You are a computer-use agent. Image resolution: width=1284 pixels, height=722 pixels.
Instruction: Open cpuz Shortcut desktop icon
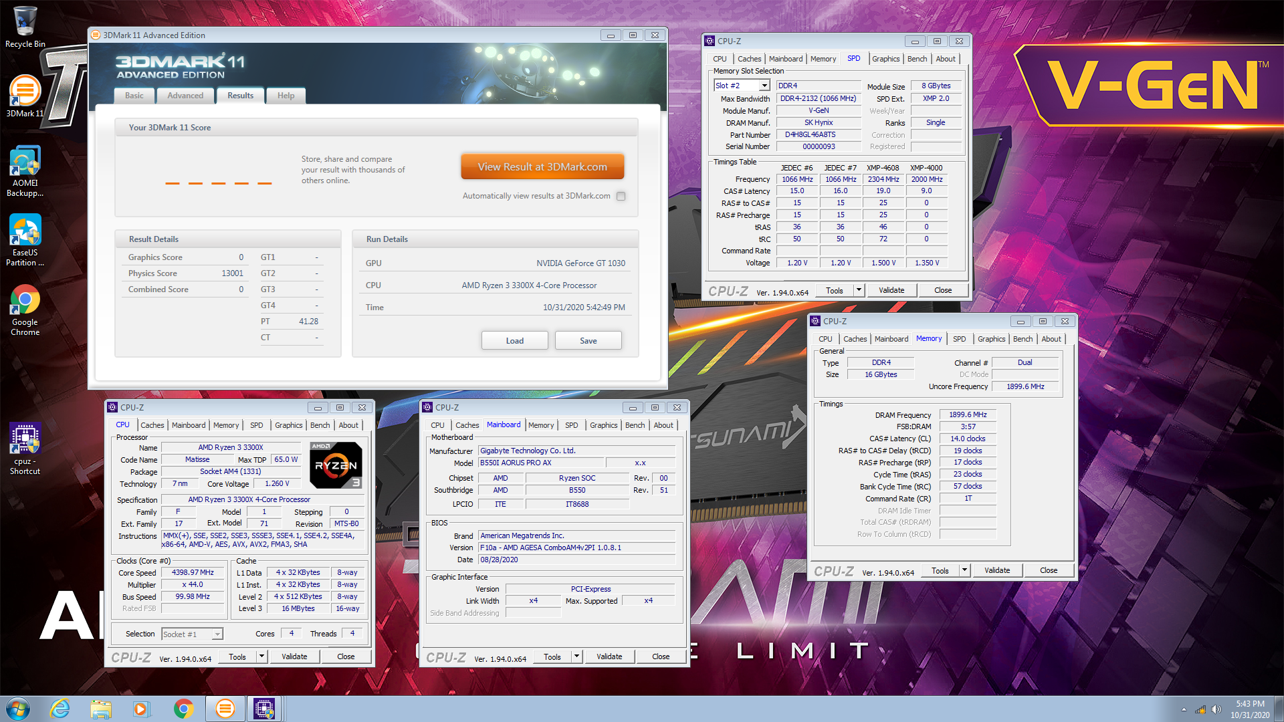pyautogui.click(x=25, y=448)
